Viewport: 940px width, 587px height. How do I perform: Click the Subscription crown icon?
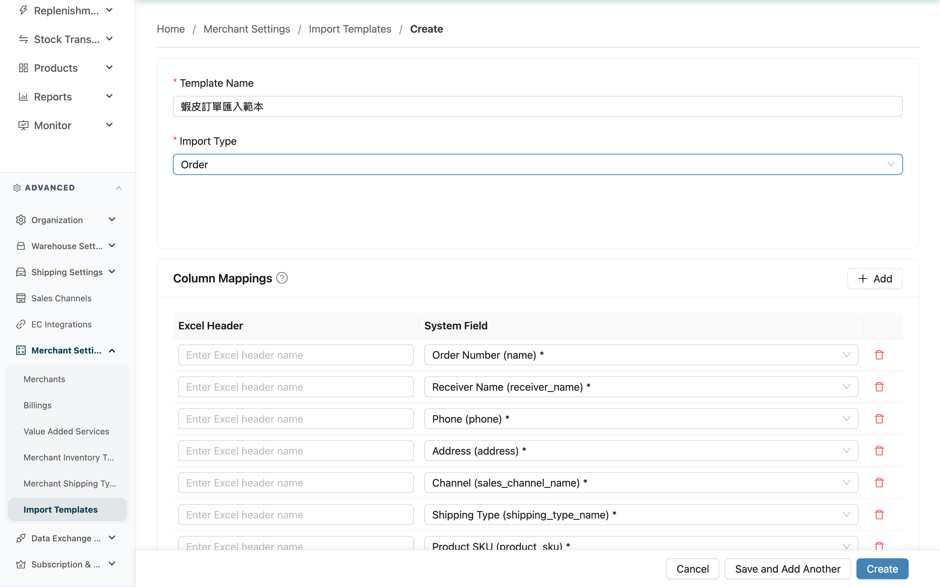[21, 564]
